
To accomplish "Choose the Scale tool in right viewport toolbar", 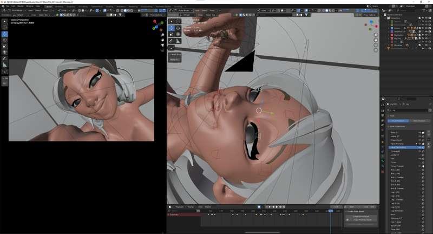I will 171,34.
